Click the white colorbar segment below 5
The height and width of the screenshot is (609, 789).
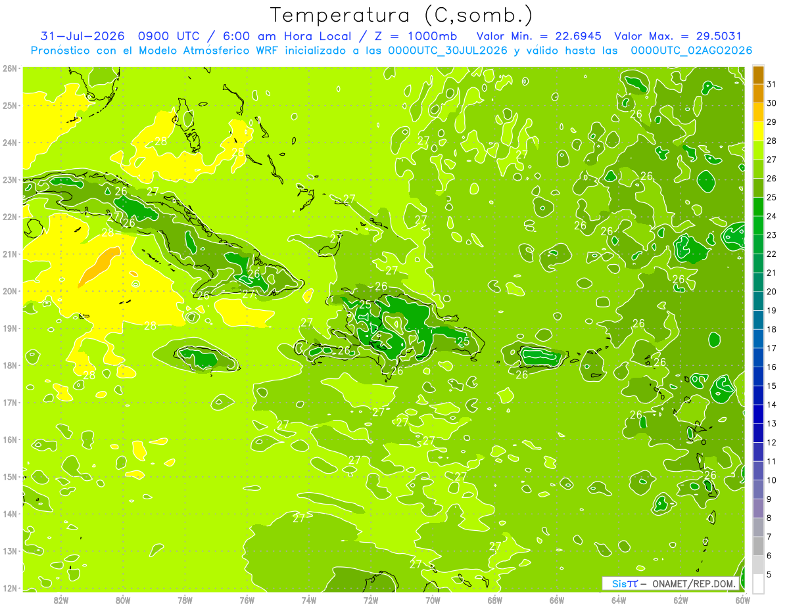coord(758,583)
